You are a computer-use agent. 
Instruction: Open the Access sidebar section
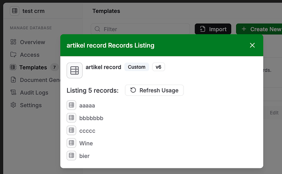29,54
